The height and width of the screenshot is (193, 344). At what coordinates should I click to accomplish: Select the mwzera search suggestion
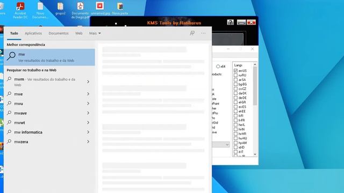click(x=49, y=142)
